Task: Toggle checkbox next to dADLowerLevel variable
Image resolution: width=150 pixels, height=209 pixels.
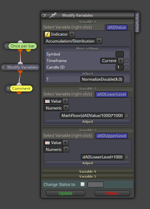Action: 130,94
